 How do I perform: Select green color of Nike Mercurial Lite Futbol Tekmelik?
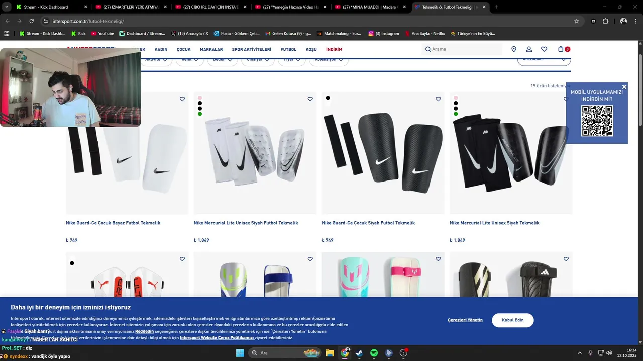pyautogui.click(x=200, y=114)
